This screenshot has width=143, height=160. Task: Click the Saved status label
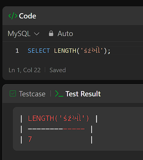tap(58, 70)
